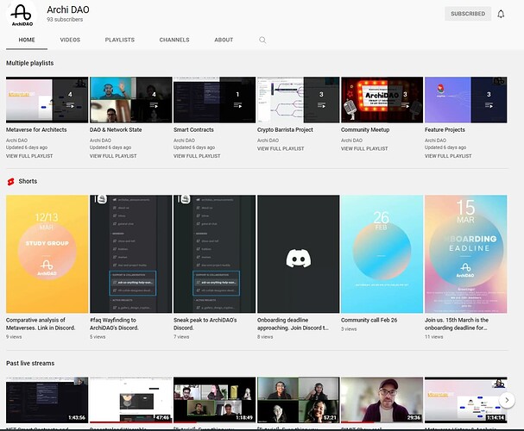Click the DAO & Network State title
The width and height of the screenshot is (524, 431).
(116, 130)
